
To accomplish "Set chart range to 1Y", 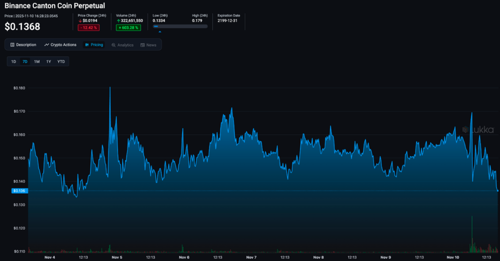I will [48, 61].
